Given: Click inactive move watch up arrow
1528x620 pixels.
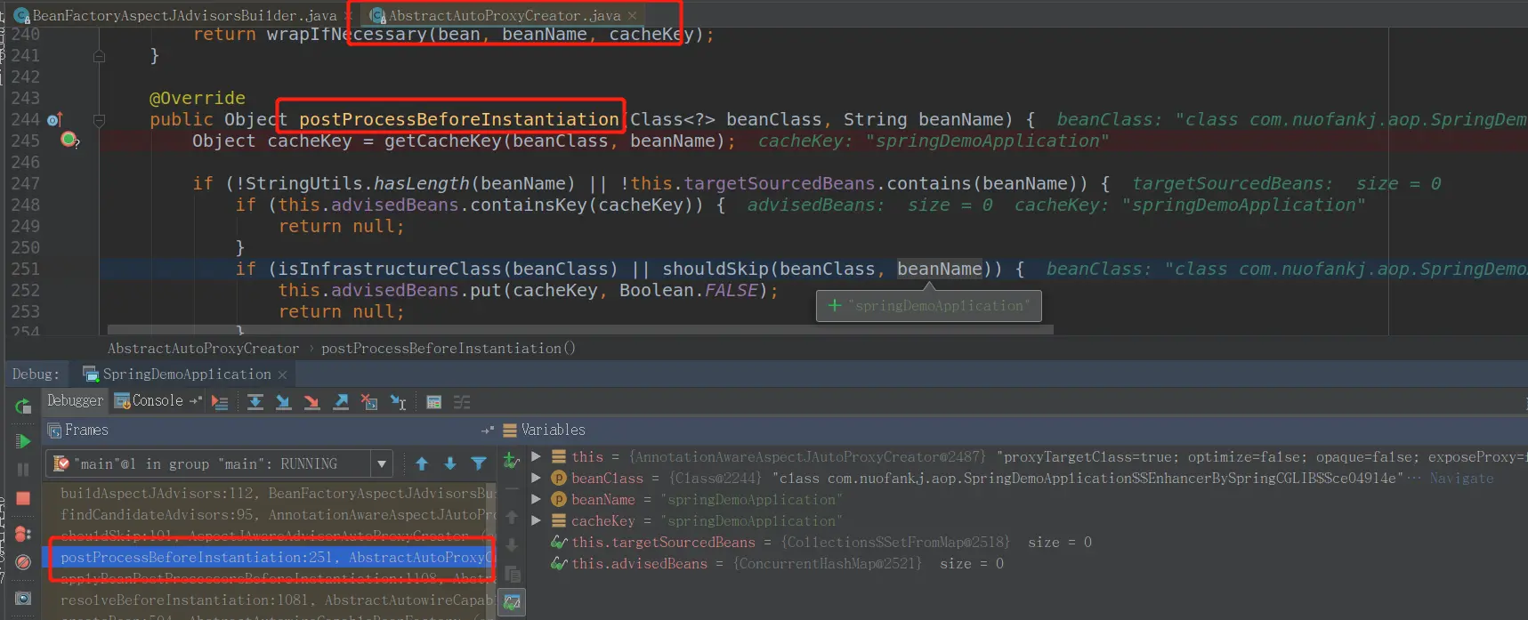Looking at the screenshot, I should click(512, 517).
